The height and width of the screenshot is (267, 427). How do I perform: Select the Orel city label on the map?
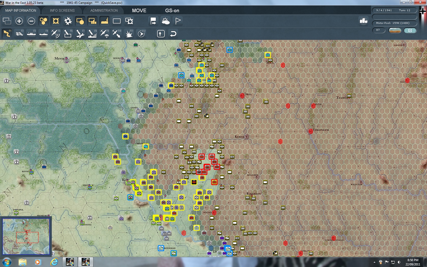click(248, 94)
